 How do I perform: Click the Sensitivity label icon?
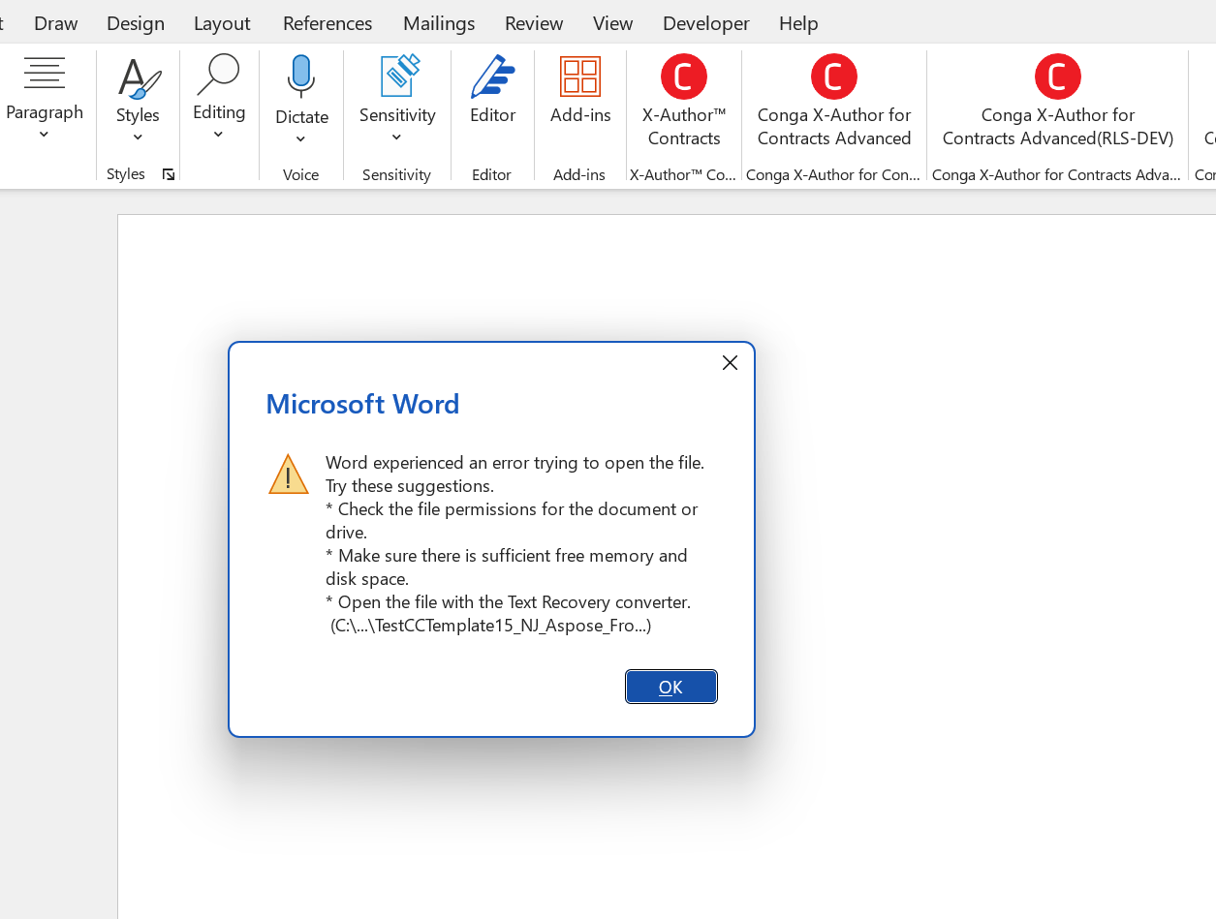(398, 77)
